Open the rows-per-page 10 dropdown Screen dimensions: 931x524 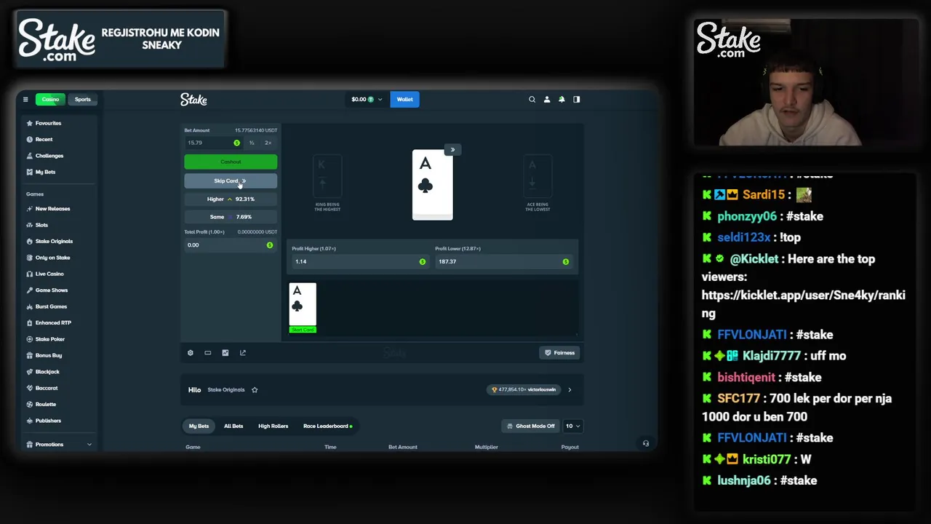pyautogui.click(x=572, y=426)
